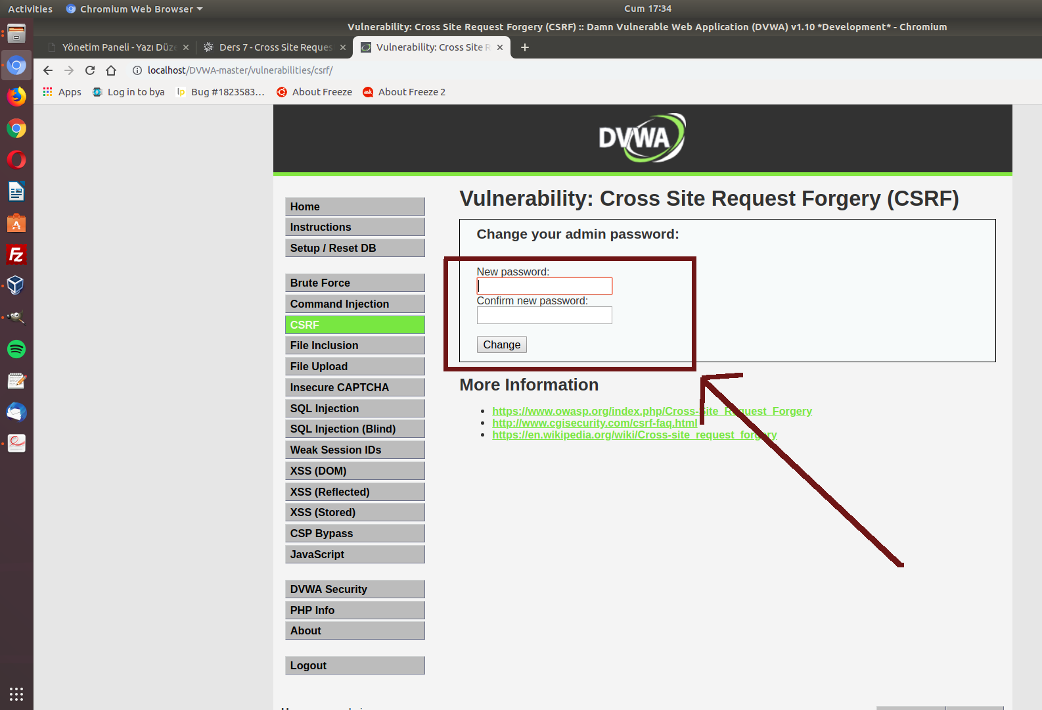The height and width of the screenshot is (710, 1042).
Task: Open Google Chrome from the dock
Action: 16,128
